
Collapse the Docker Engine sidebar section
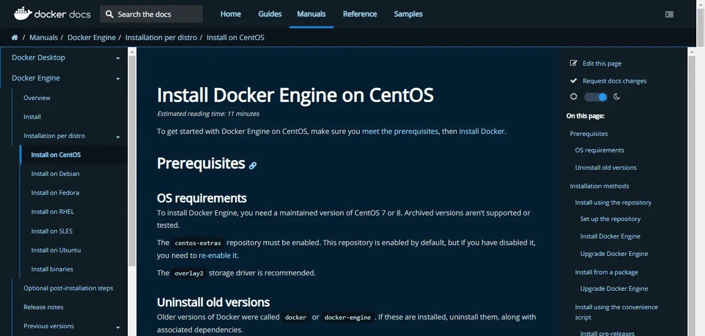(118, 79)
